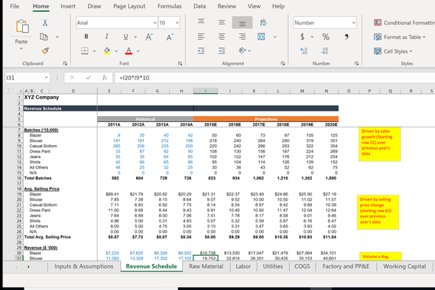The width and height of the screenshot is (435, 290).
Task: Expand fill color arrow
Action: tap(116, 51)
